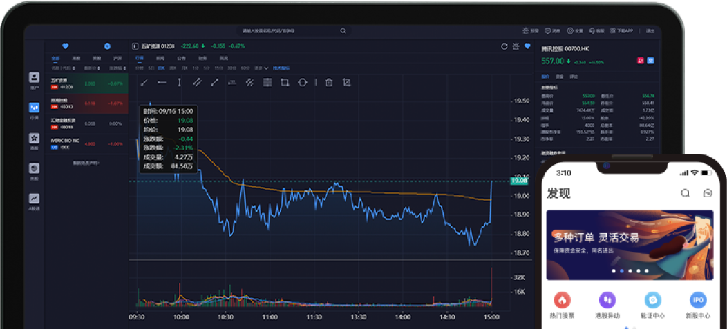
Task: Select 60分 chart period
Action: click(x=245, y=68)
